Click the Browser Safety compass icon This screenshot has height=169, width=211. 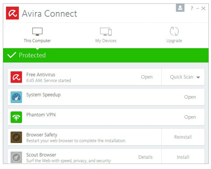16,137
